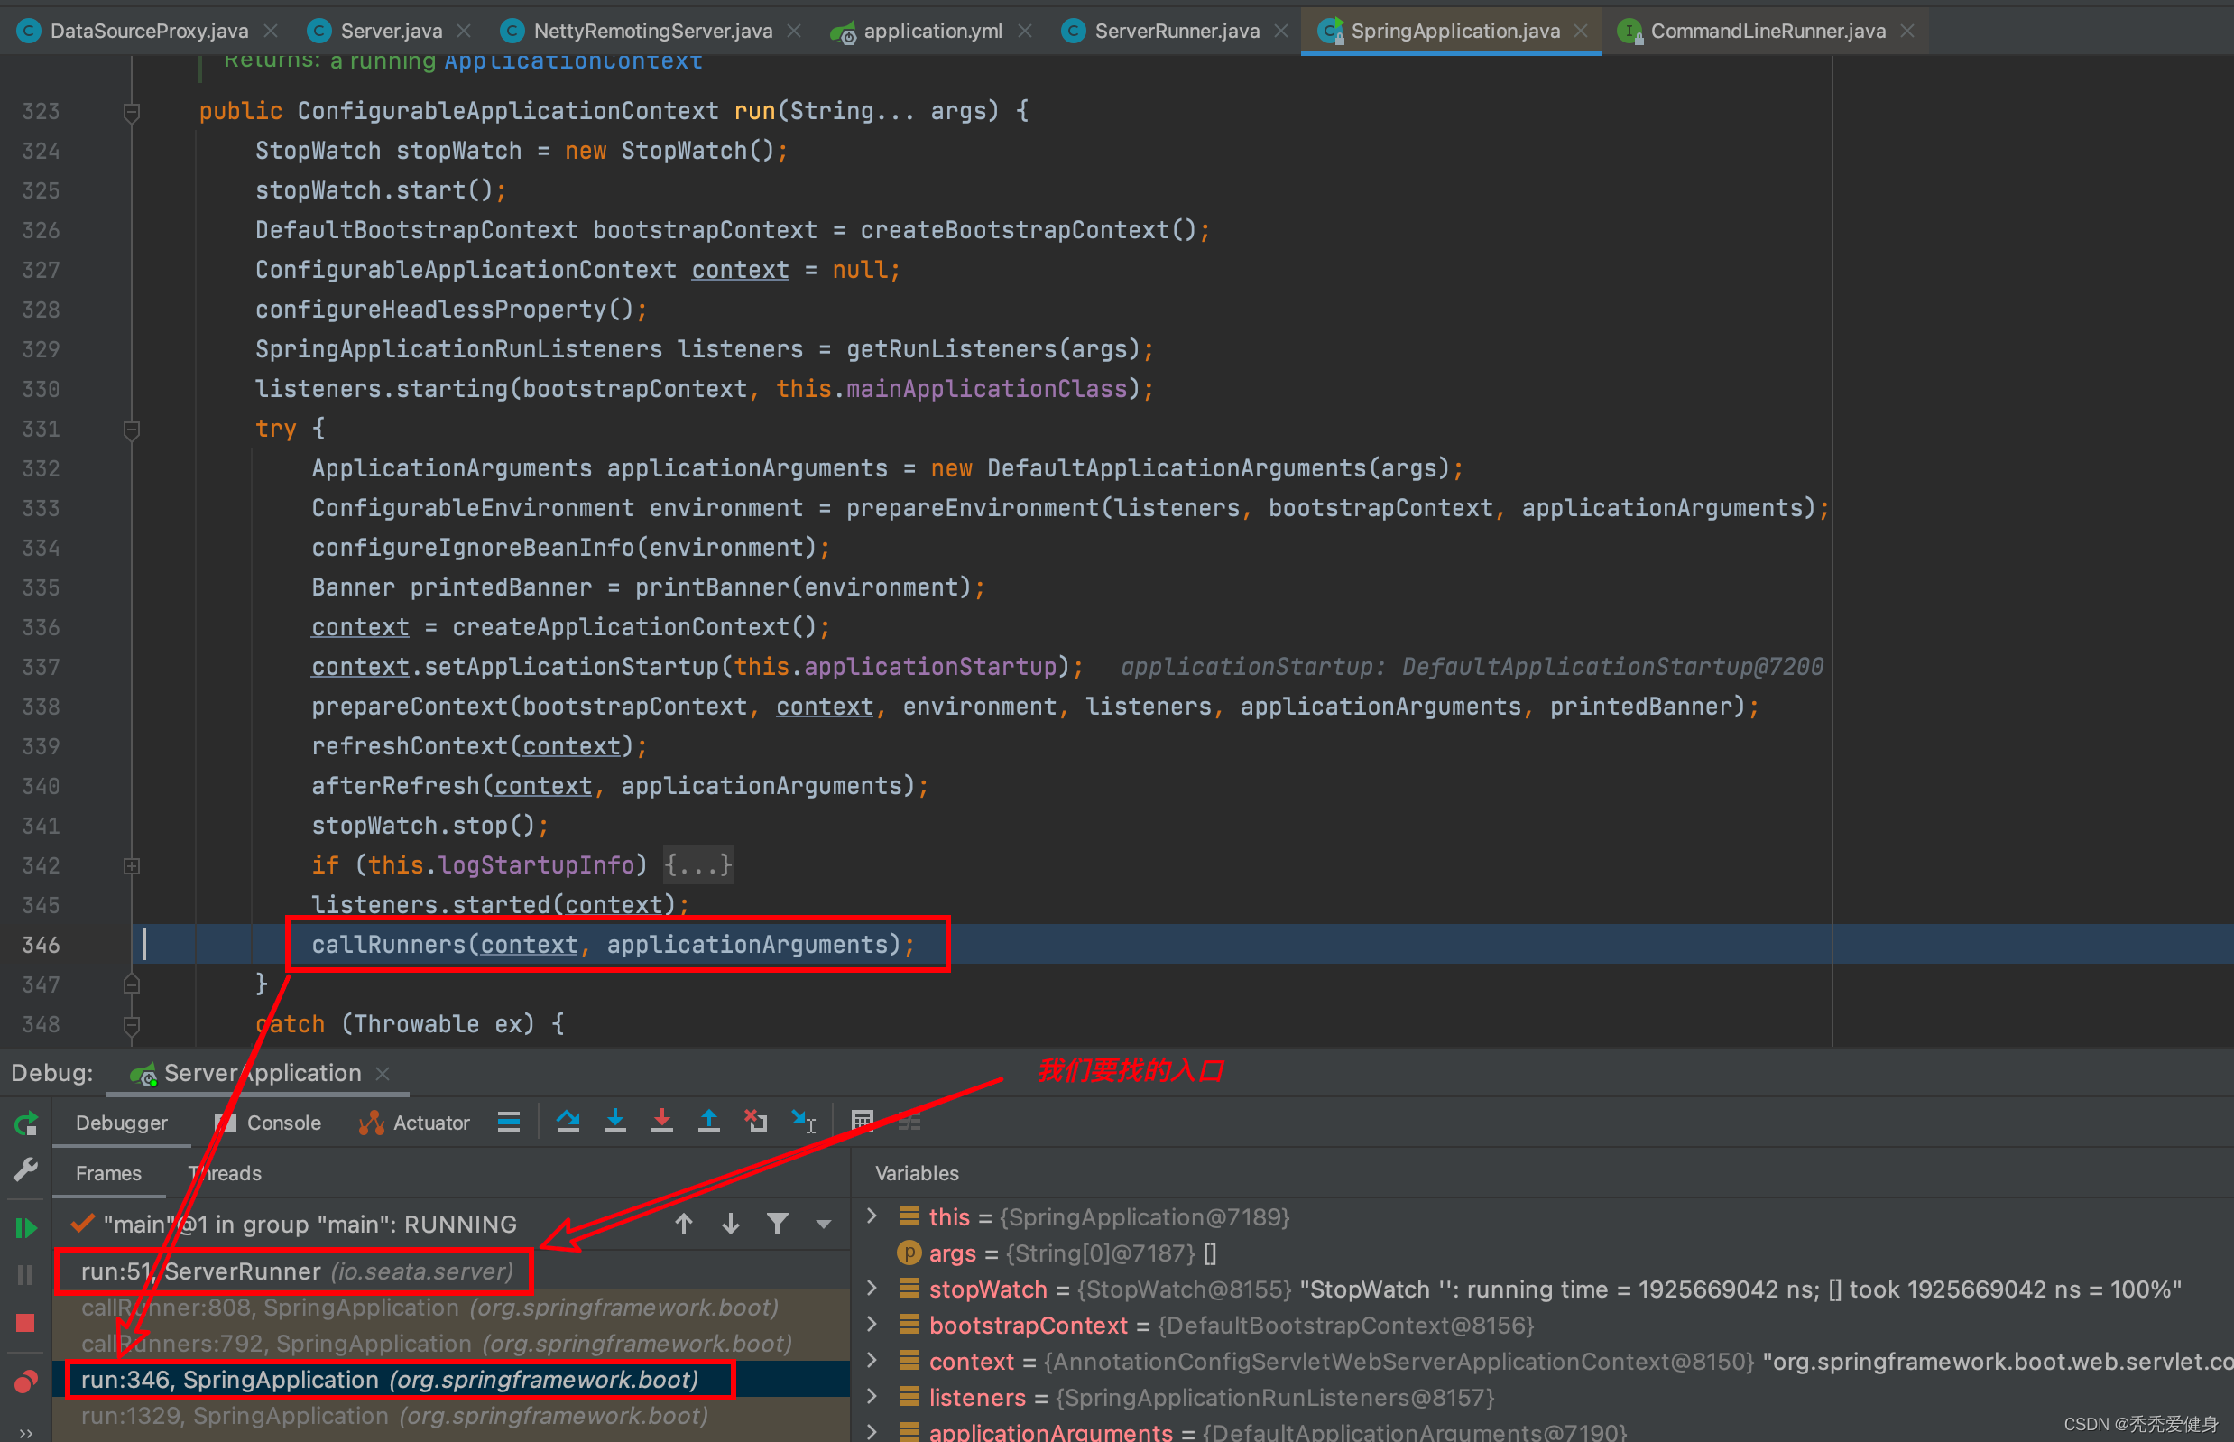Switch to the Console tab
Viewport: 2234px width, 1442px height.
[x=268, y=1123]
